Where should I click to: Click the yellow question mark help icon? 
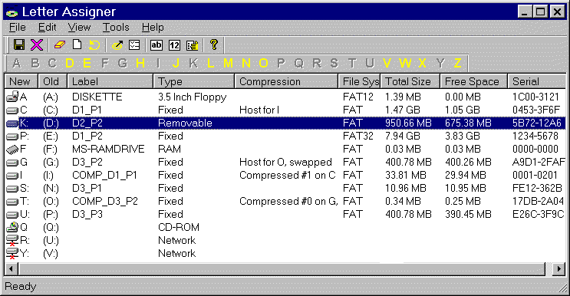214,44
